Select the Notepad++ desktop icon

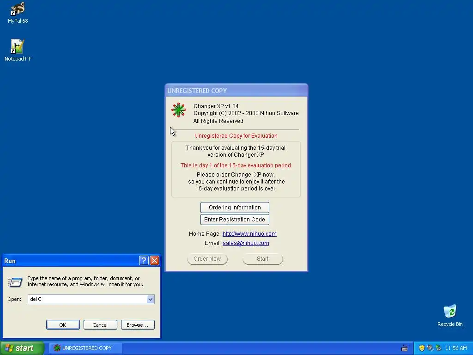coord(18,50)
